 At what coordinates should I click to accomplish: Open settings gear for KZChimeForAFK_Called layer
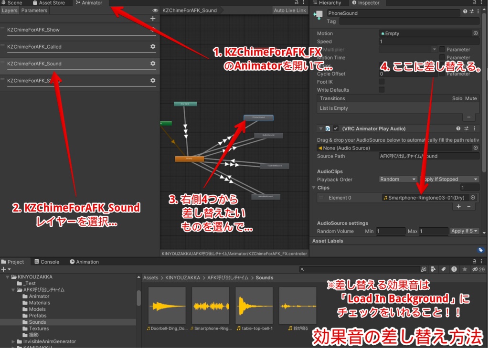153,46
